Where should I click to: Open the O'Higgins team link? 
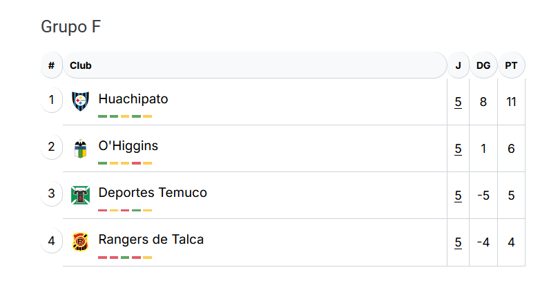128,146
